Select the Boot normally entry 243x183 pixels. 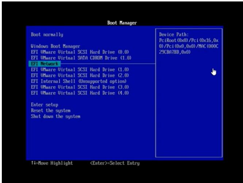pyautogui.click(x=47, y=35)
